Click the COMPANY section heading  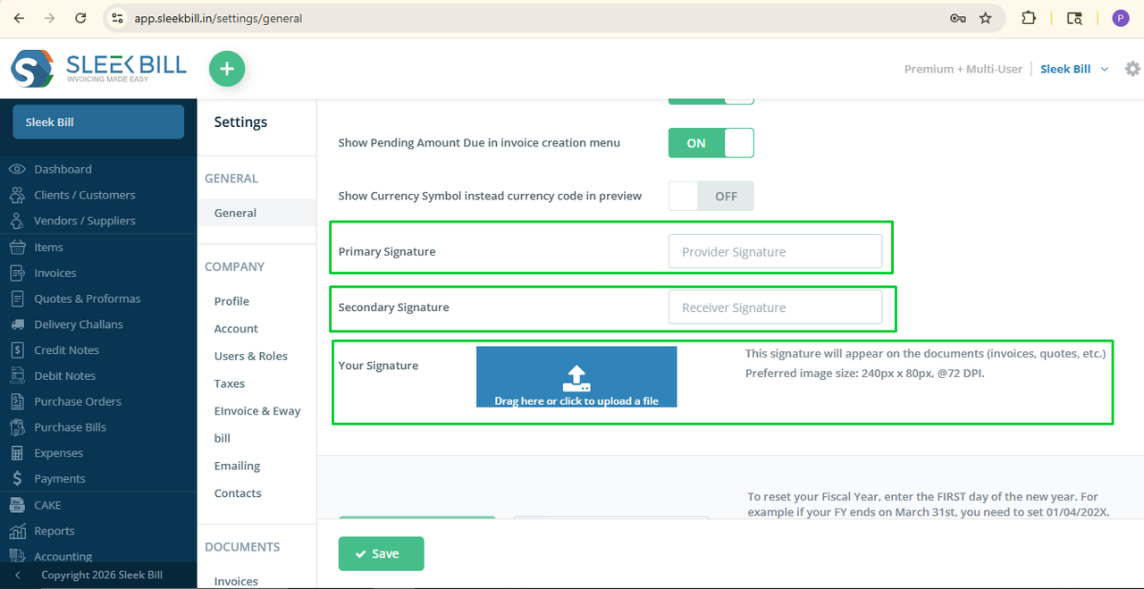(234, 266)
